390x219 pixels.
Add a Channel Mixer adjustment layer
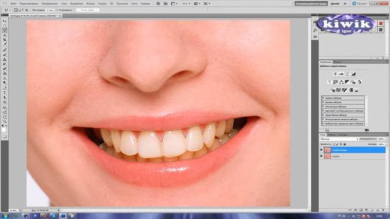360,82
